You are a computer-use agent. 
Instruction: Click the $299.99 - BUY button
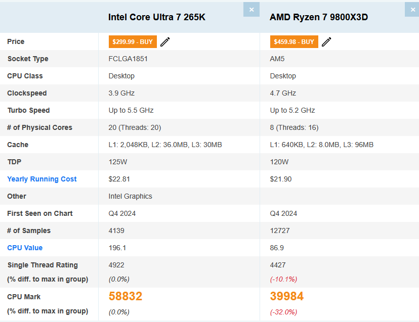click(133, 41)
